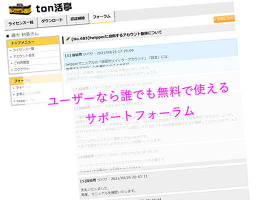Click the [No.683] twipper thread title
Screen dimensions: 258x200
[x=117, y=36]
